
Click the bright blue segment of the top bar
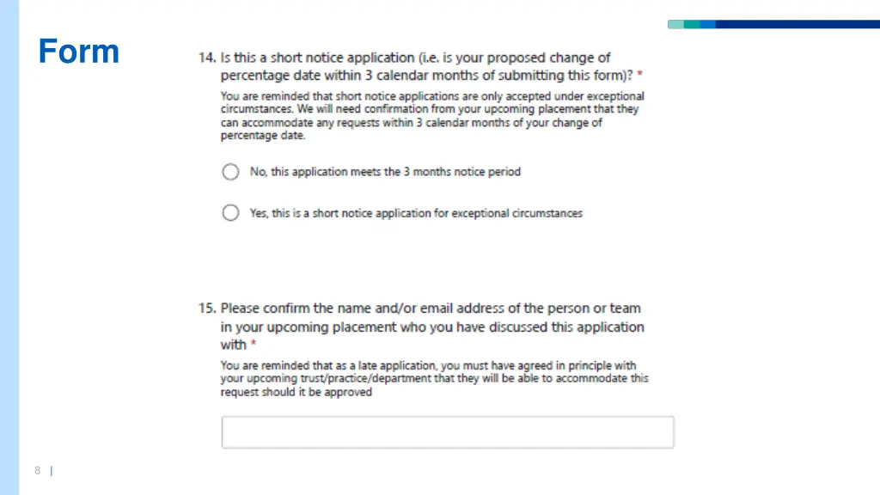(708, 24)
